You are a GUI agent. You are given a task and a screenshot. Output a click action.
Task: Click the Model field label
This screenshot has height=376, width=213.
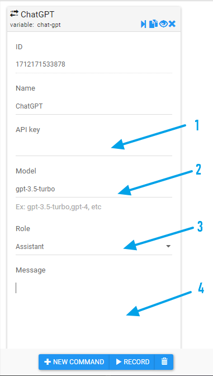click(x=26, y=171)
